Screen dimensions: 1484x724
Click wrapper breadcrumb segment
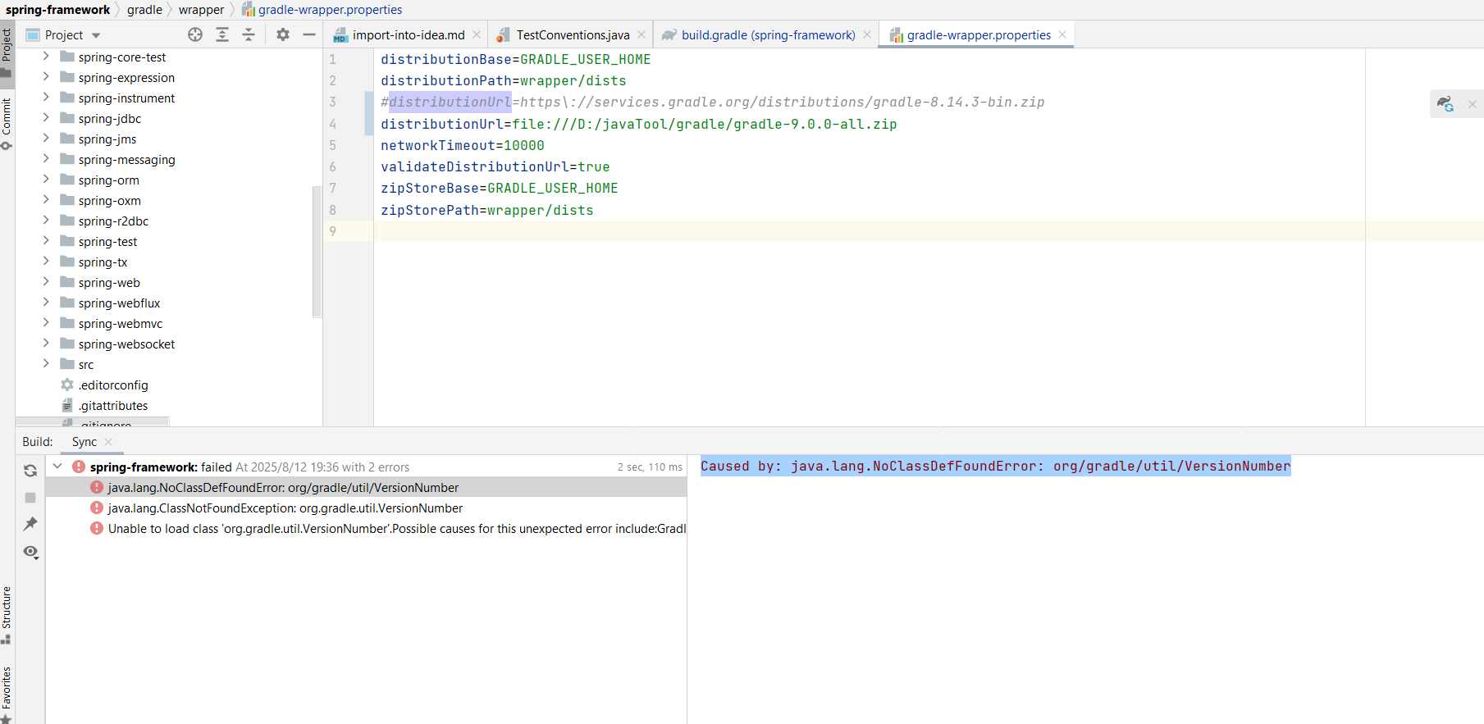[201, 10]
